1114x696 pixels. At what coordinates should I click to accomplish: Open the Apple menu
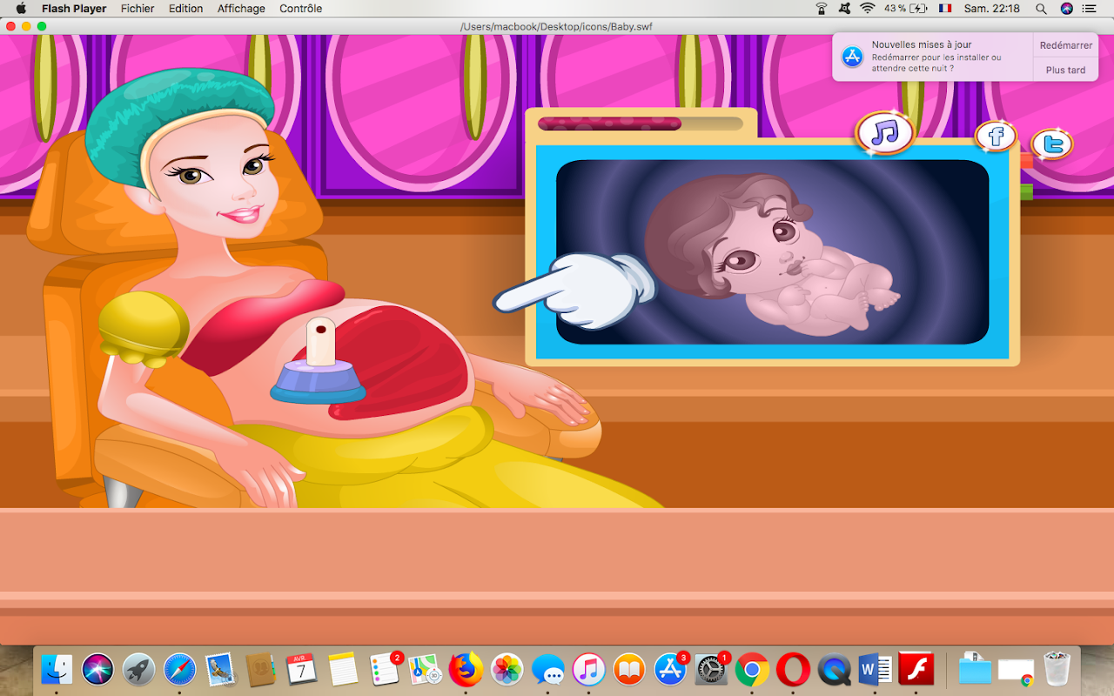pos(21,9)
